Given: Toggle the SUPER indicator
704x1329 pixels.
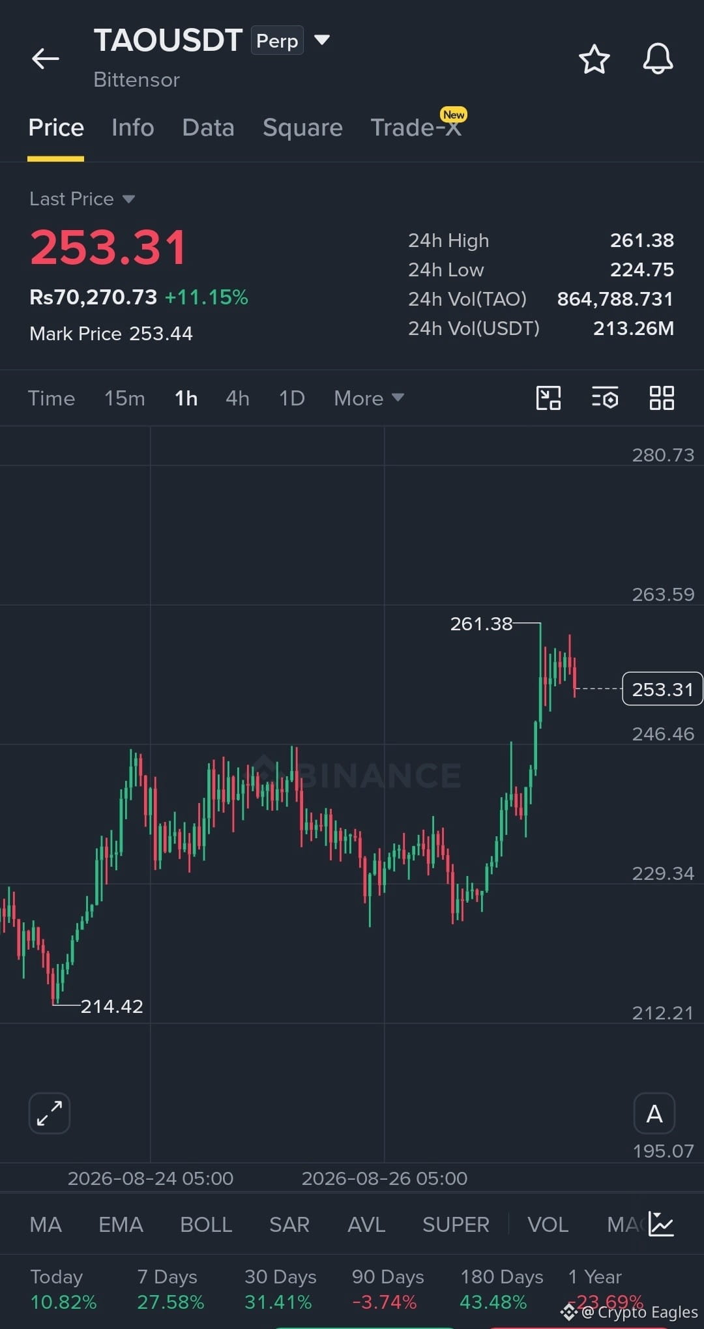Looking at the screenshot, I should (456, 1224).
